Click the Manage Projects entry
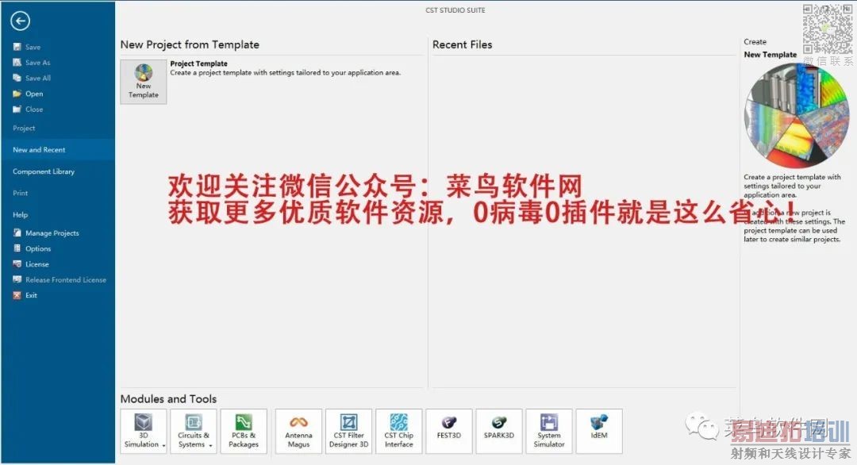The image size is (857, 465). pyautogui.click(x=52, y=232)
